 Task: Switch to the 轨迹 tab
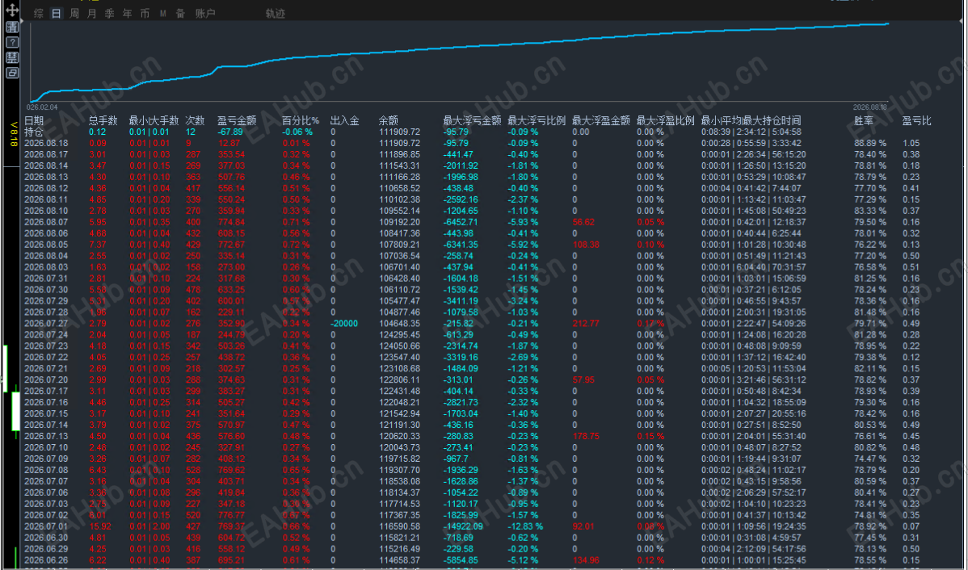click(x=276, y=14)
